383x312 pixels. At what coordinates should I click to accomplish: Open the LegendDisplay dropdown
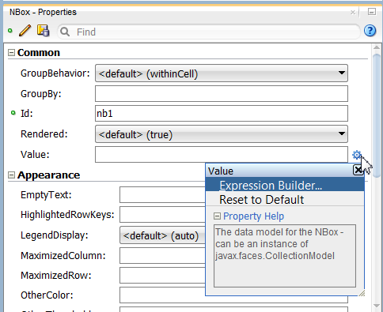(163, 235)
